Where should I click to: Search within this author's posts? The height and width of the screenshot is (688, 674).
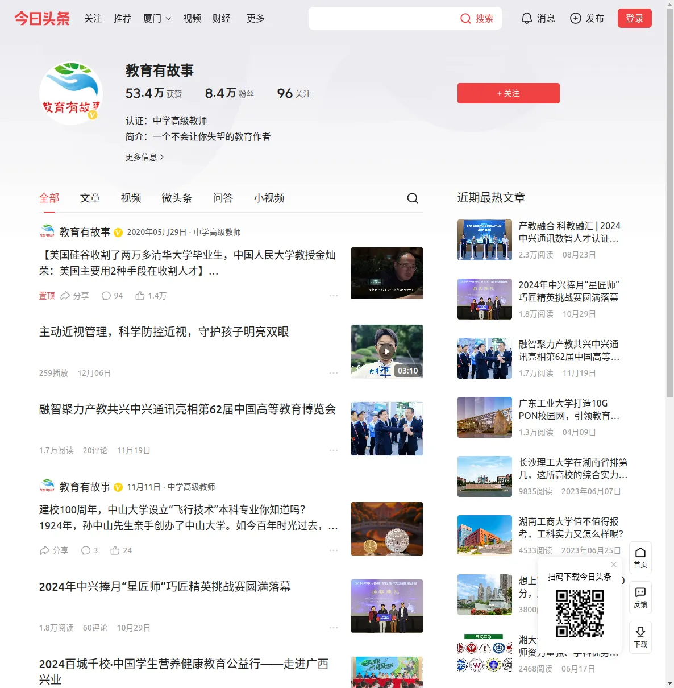click(x=413, y=198)
